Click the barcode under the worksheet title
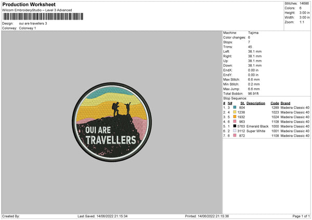Viewport: 312px width, 220px height. tap(43, 17)
